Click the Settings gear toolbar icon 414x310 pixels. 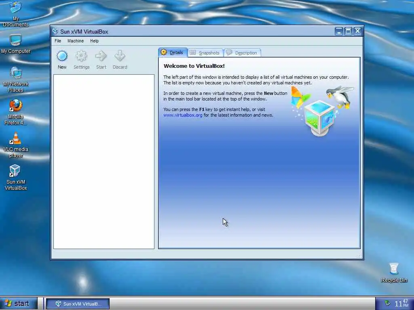(x=81, y=56)
